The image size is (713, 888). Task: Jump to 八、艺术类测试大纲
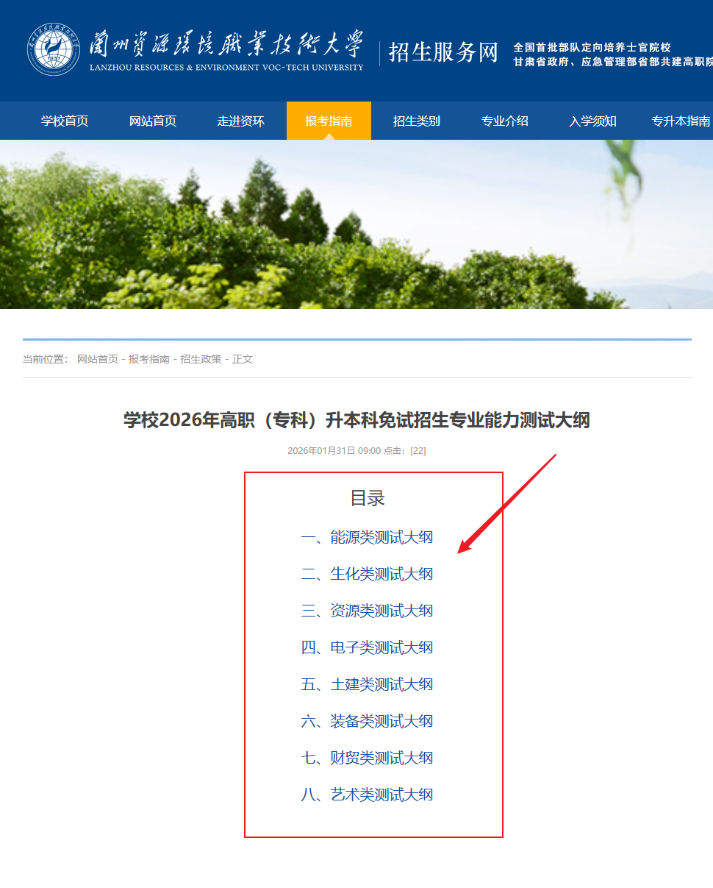pyautogui.click(x=368, y=795)
